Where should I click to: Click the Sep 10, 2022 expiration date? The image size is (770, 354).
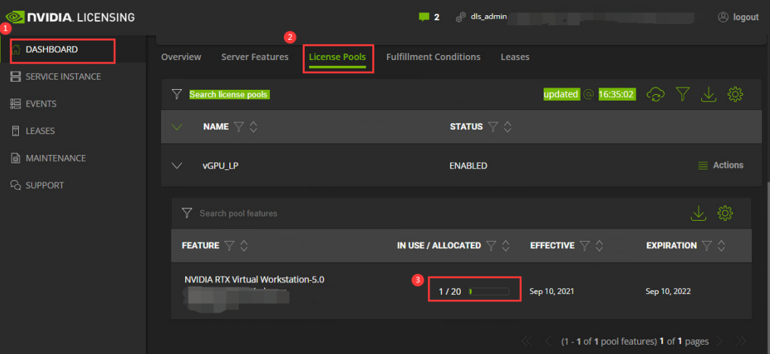tap(668, 291)
